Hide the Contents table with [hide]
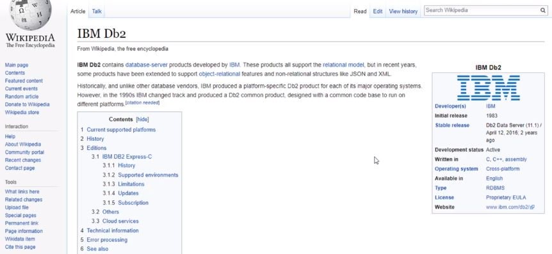This screenshot has height=254, width=552. (142, 119)
